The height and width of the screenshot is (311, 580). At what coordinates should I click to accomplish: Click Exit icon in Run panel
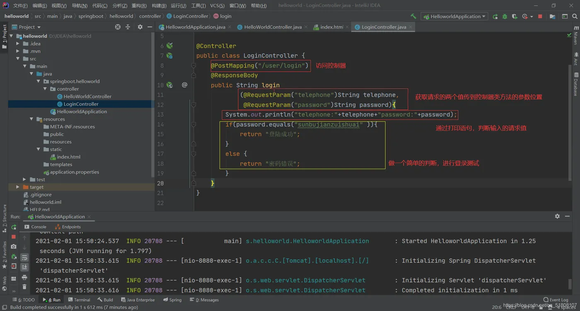coord(14,267)
